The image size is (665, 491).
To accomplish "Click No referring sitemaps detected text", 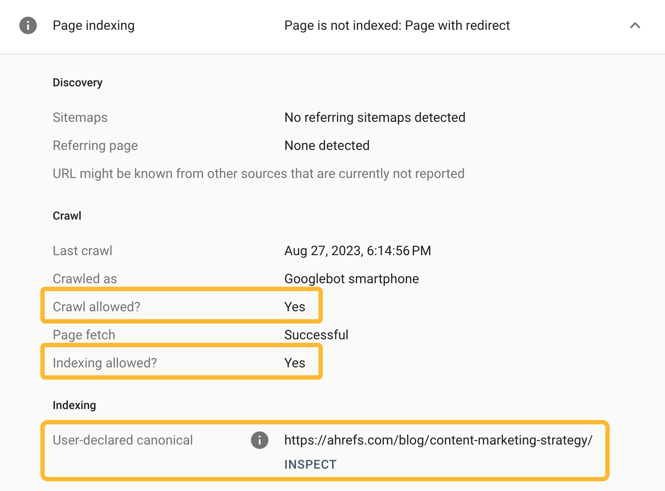I will (x=375, y=117).
